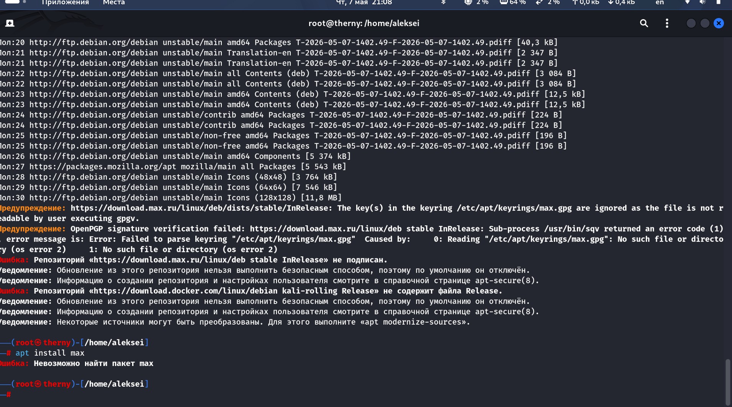Open the network status icon menu
This screenshot has height=407, width=732.
click(x=688, y=2)
